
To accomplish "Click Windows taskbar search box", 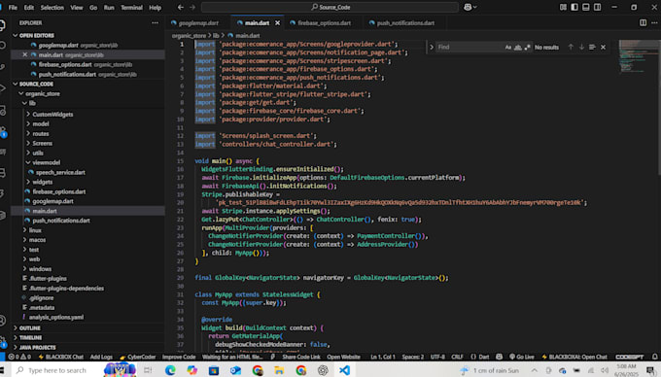I will point(57,370).
